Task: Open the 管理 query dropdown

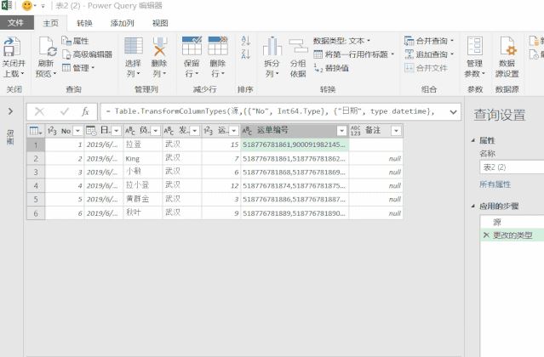Action: tap(78, 68)
